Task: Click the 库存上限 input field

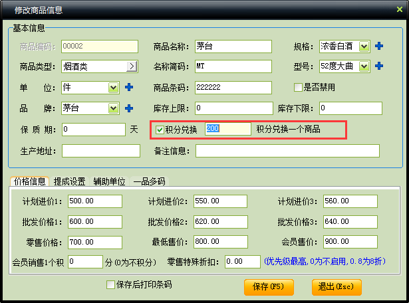Action: [234, 108]
